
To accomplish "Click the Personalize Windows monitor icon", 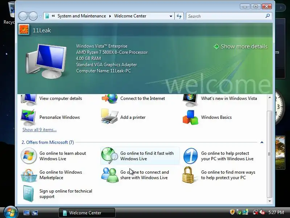I will coord(28,117).
